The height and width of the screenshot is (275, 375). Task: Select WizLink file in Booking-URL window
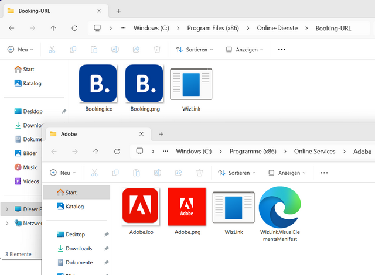[x=191, y=90]
